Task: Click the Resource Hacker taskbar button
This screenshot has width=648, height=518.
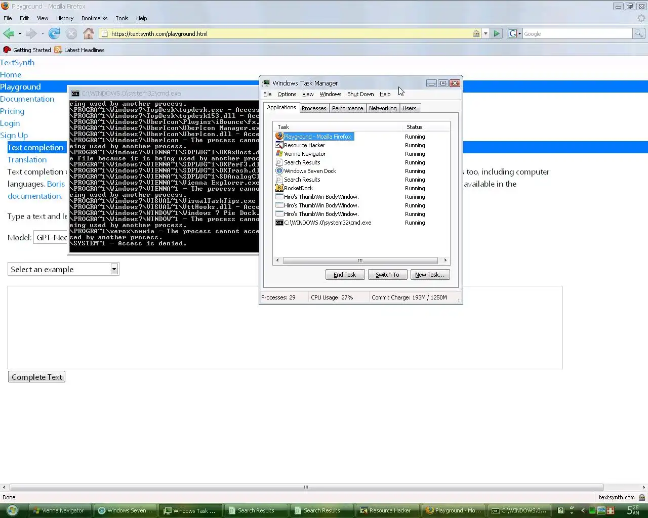Action: [x=387, y=510]
